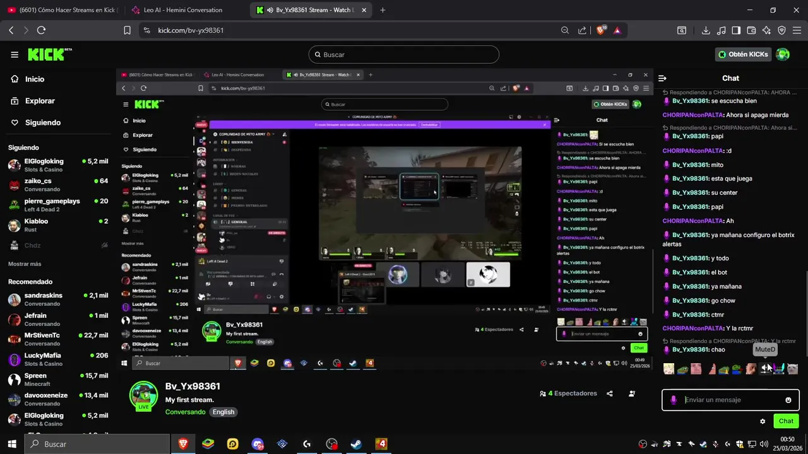
Task: Bookmark this page icon
Action: [127, 30]
